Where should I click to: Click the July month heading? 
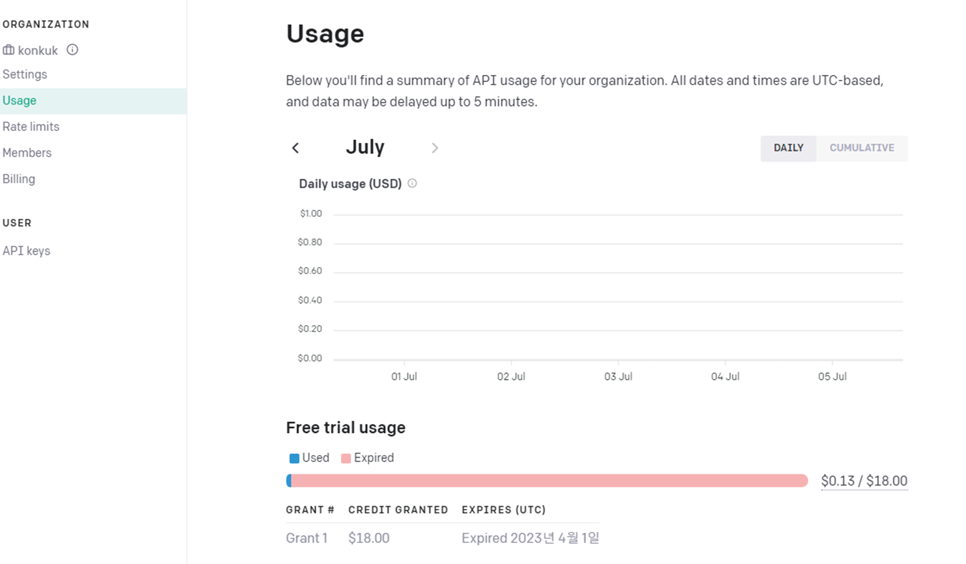point(365,147)
